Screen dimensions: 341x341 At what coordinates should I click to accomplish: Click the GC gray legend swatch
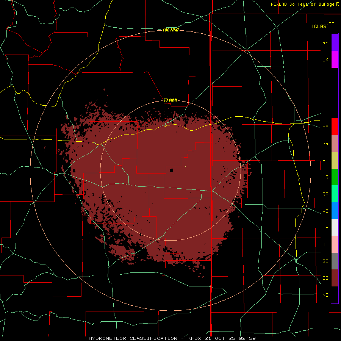(335, 261)
